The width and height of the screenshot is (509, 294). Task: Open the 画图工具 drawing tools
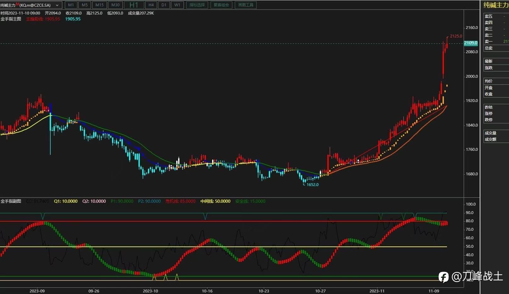point(246,5)
